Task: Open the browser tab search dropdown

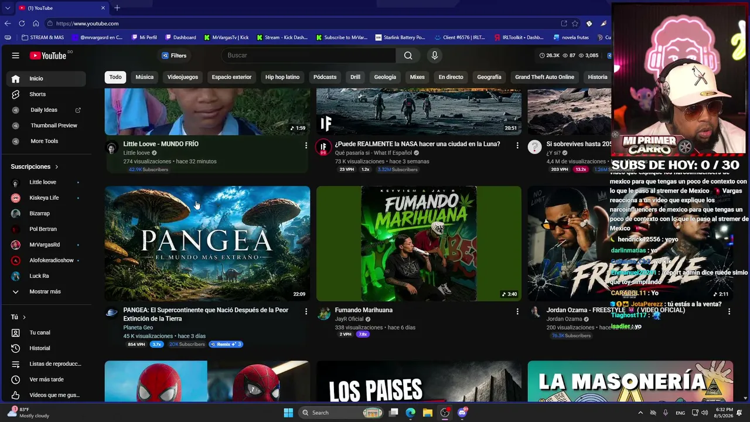Action: pos(8,8)
